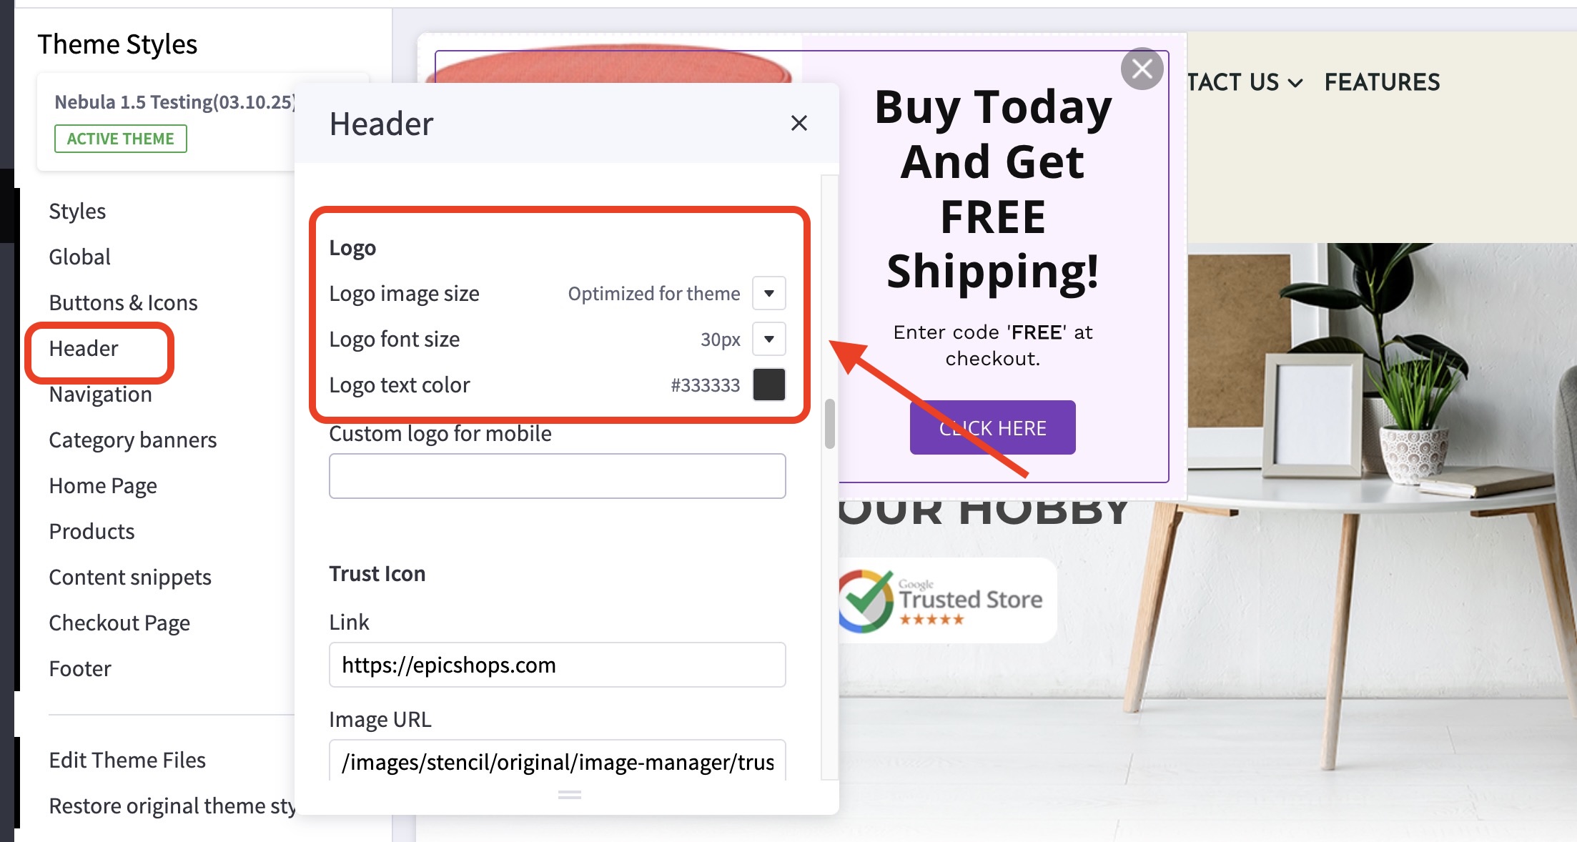
Task: Click Restore original theme styles
Action: pos(172,806)
